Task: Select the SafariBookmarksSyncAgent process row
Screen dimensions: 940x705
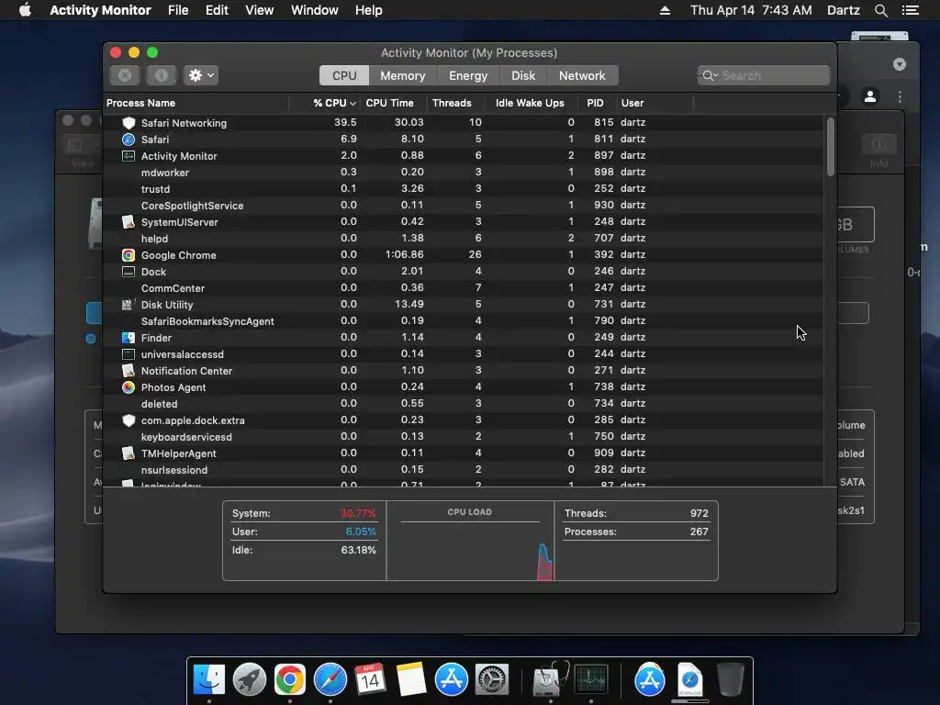Action: click(x=464, y=320)
